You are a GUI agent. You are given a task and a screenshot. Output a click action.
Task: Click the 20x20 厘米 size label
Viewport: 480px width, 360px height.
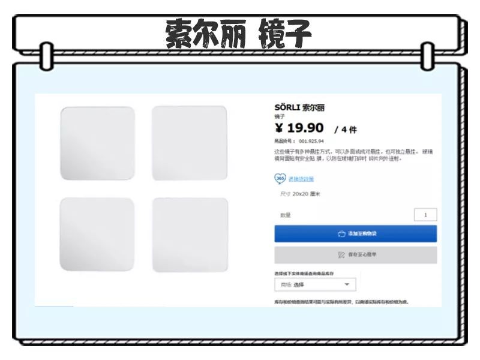pos(306,194)
